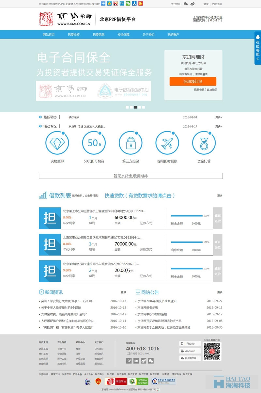Click the 直接登录 member login link
261x393 pixels.
212,90
